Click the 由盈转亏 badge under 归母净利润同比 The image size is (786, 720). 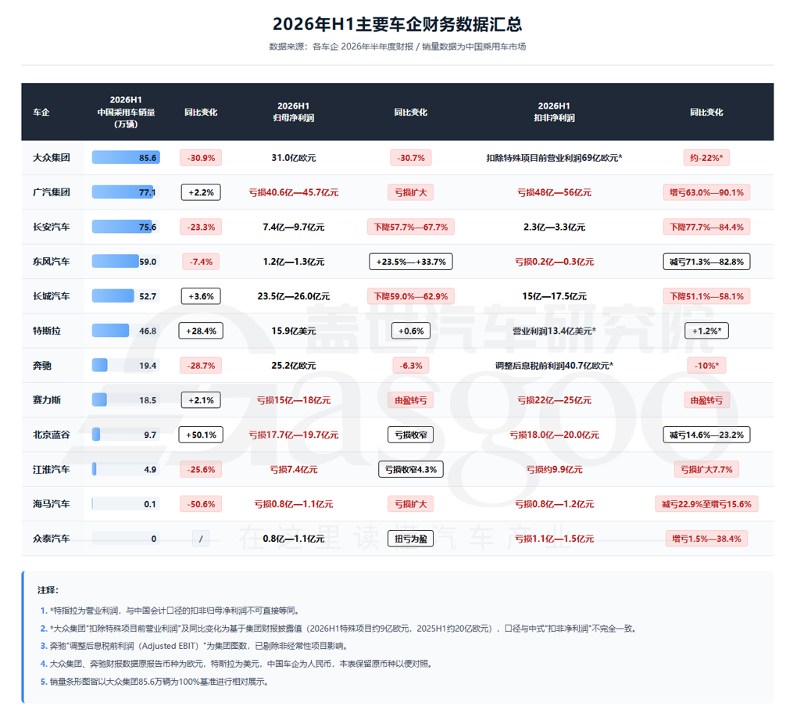410,399
